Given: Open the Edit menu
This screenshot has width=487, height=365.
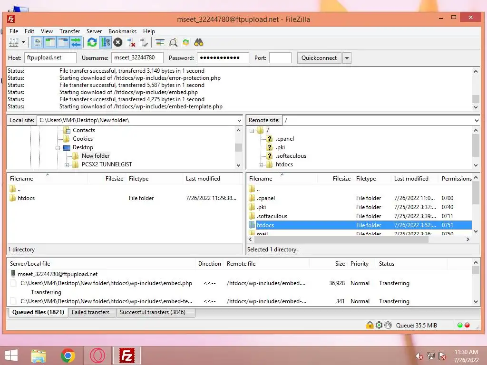Looking at the screenshot, I should [x=29, y=31].
